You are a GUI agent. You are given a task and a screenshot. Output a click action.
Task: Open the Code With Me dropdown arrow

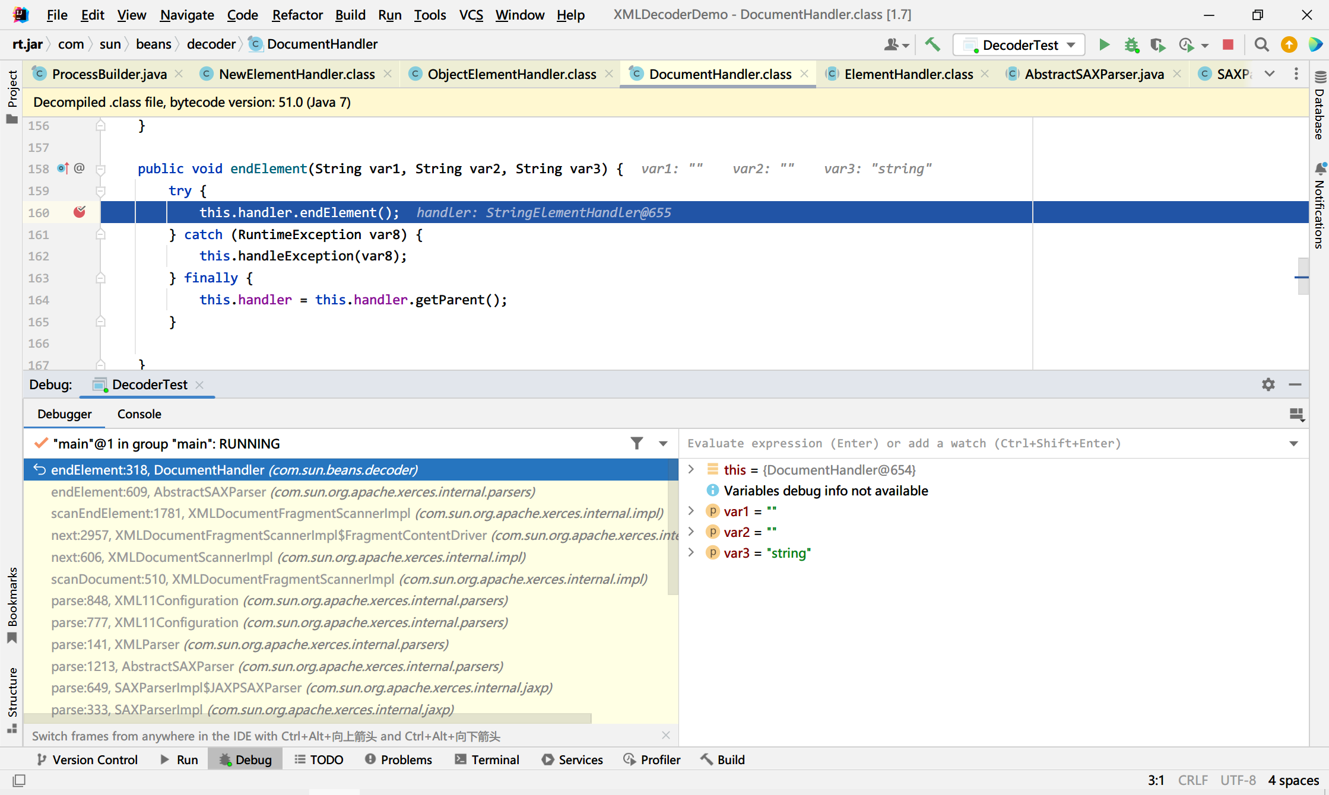pyautogui.click(x=905, y=45)
